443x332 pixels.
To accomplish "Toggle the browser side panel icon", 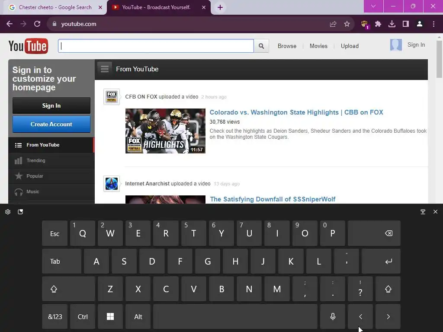I will [x=406, y=24].
